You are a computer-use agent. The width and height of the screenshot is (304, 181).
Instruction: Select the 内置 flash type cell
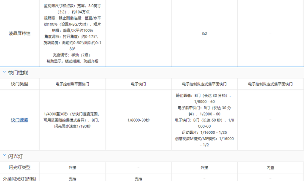pos(270,167)
